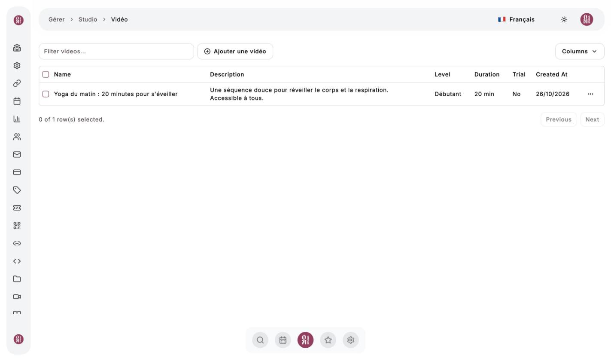Click the Trial column header
The height and width of the screenshot is (361, 611).
[519, 74]
